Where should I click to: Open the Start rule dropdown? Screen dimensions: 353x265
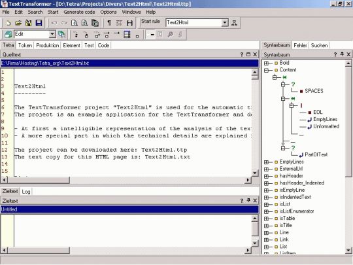point(224,23)
